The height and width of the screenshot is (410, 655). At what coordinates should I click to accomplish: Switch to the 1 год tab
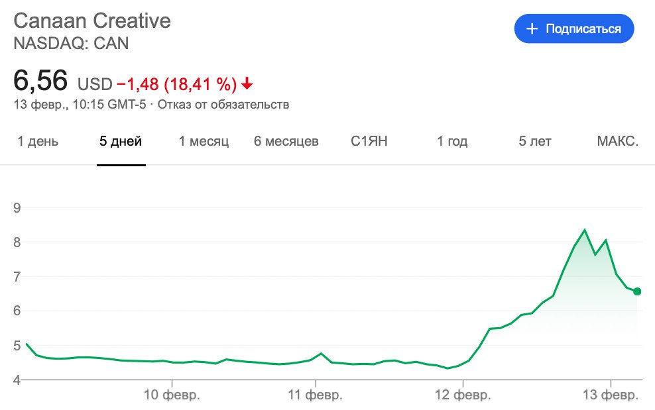point(452,141)
